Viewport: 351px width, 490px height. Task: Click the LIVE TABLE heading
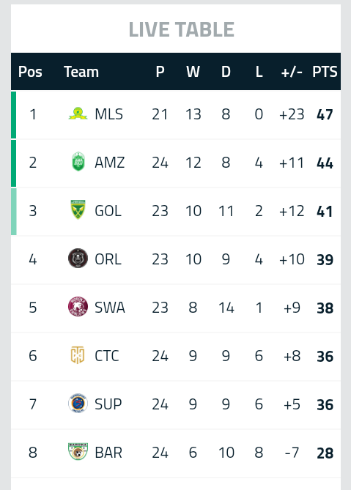point(182,30)
